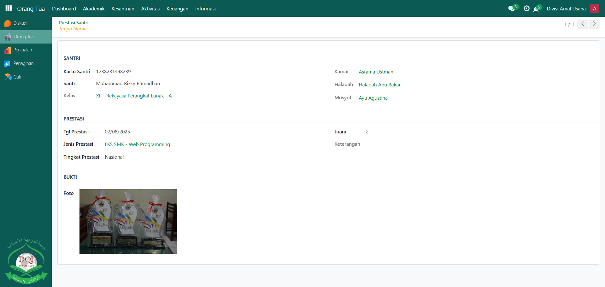
Task: Open Cuti app in sidebar
Action: (17, 77)
